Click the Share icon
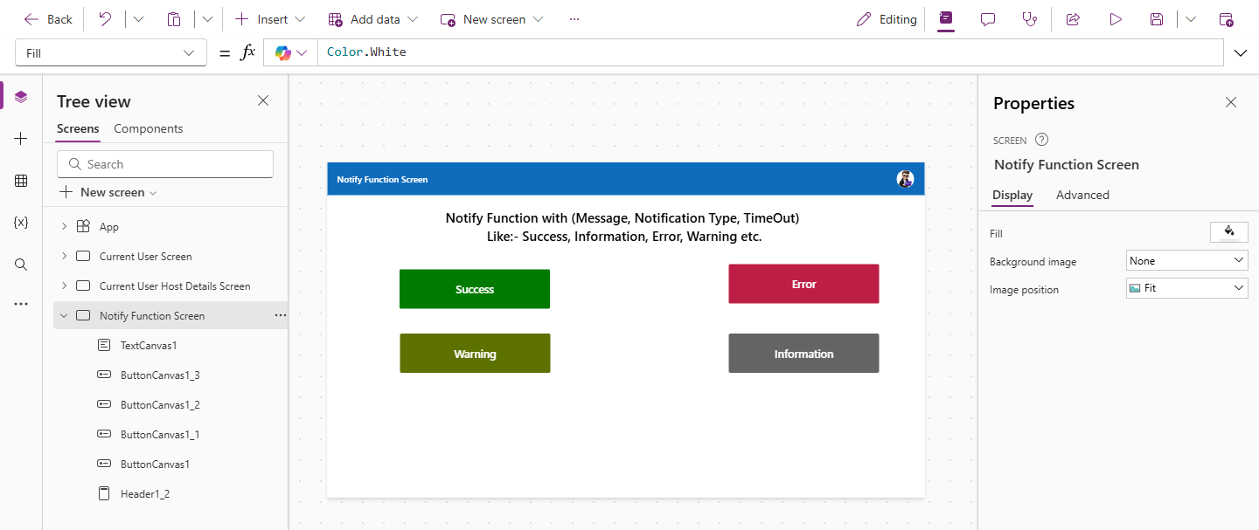Image resolution: width=1259 pixels, height=530 pixels. coord(1073,19)
